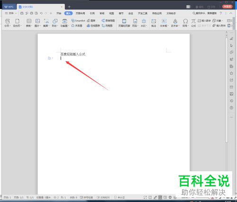Open the File (文件) menu

pos(11,13)
